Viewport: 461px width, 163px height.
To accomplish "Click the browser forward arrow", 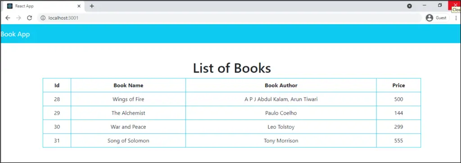I will pos(18,18).
